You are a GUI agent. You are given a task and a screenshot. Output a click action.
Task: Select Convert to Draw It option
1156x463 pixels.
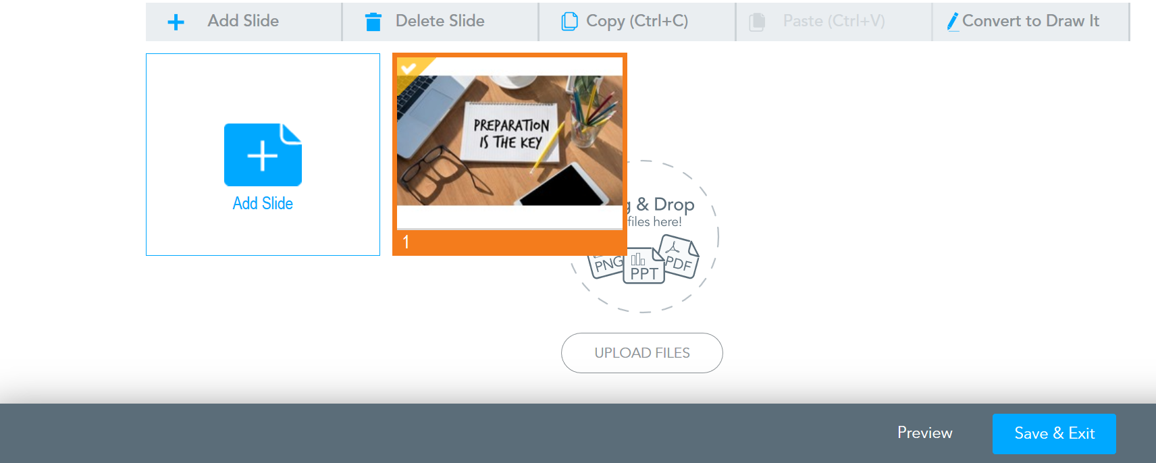[x=1030, y=22]
